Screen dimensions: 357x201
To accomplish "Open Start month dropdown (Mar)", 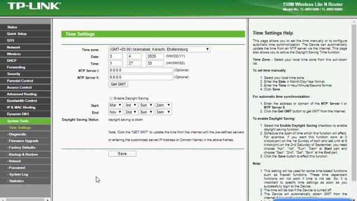I will 115,105.
